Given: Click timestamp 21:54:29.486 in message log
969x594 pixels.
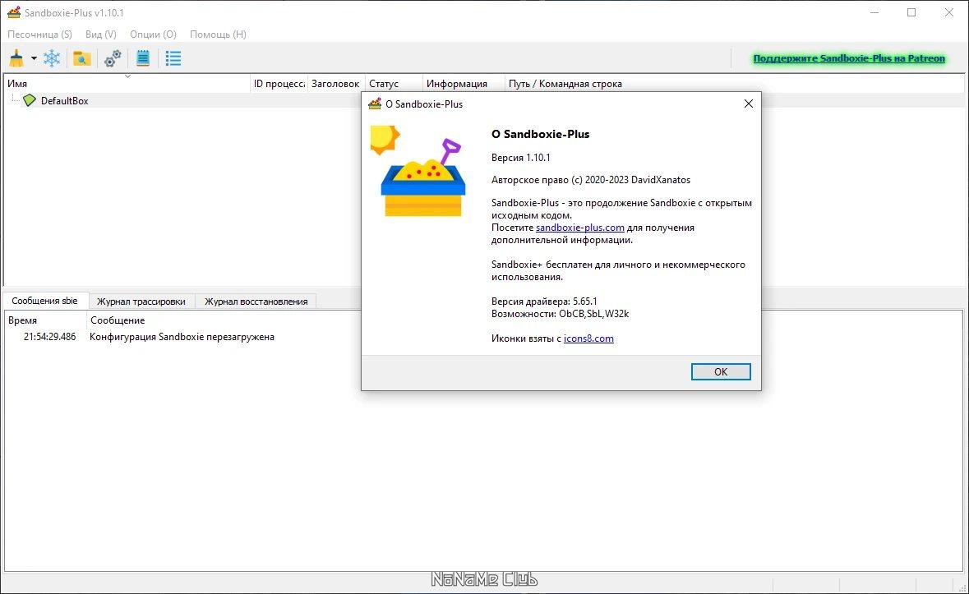Looking at the screenshot, I should pyautogui.click(x=49, y=337).
